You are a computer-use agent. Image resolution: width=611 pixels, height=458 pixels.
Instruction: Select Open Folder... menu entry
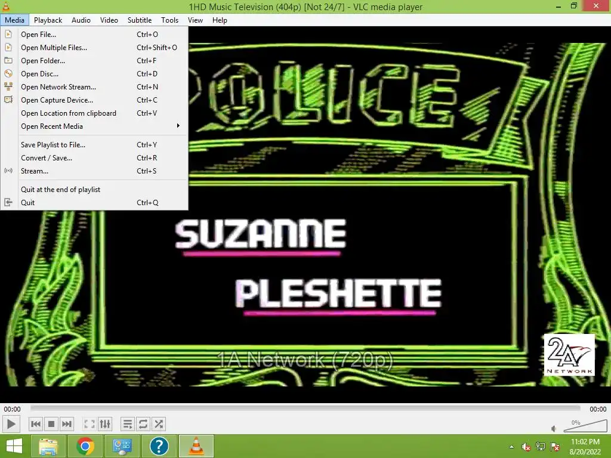click(x=94, y=61)
